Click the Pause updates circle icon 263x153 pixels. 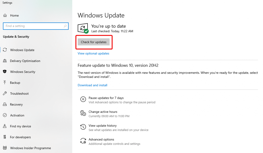pyautogui.click(x=83, y=99)
